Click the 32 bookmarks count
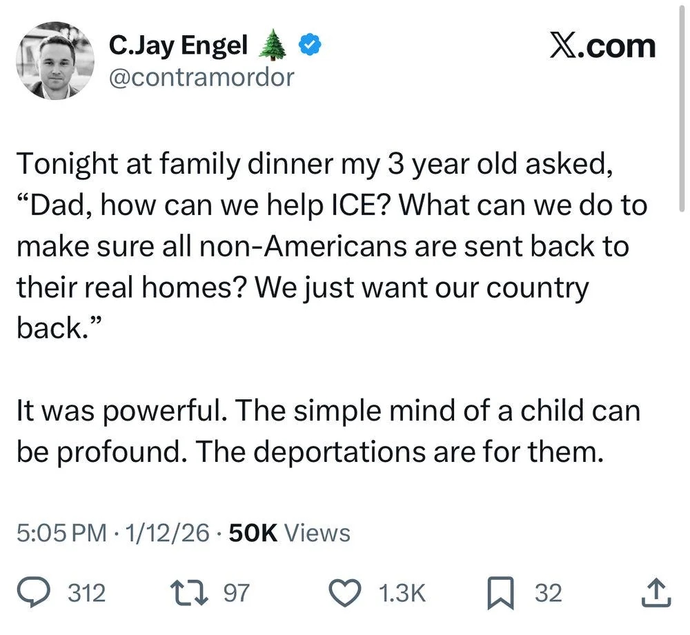 tap(549, 593)
